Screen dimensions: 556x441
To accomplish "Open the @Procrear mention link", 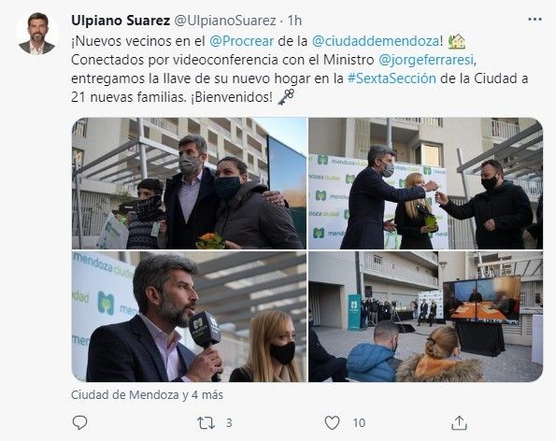I will click(242, 41).
